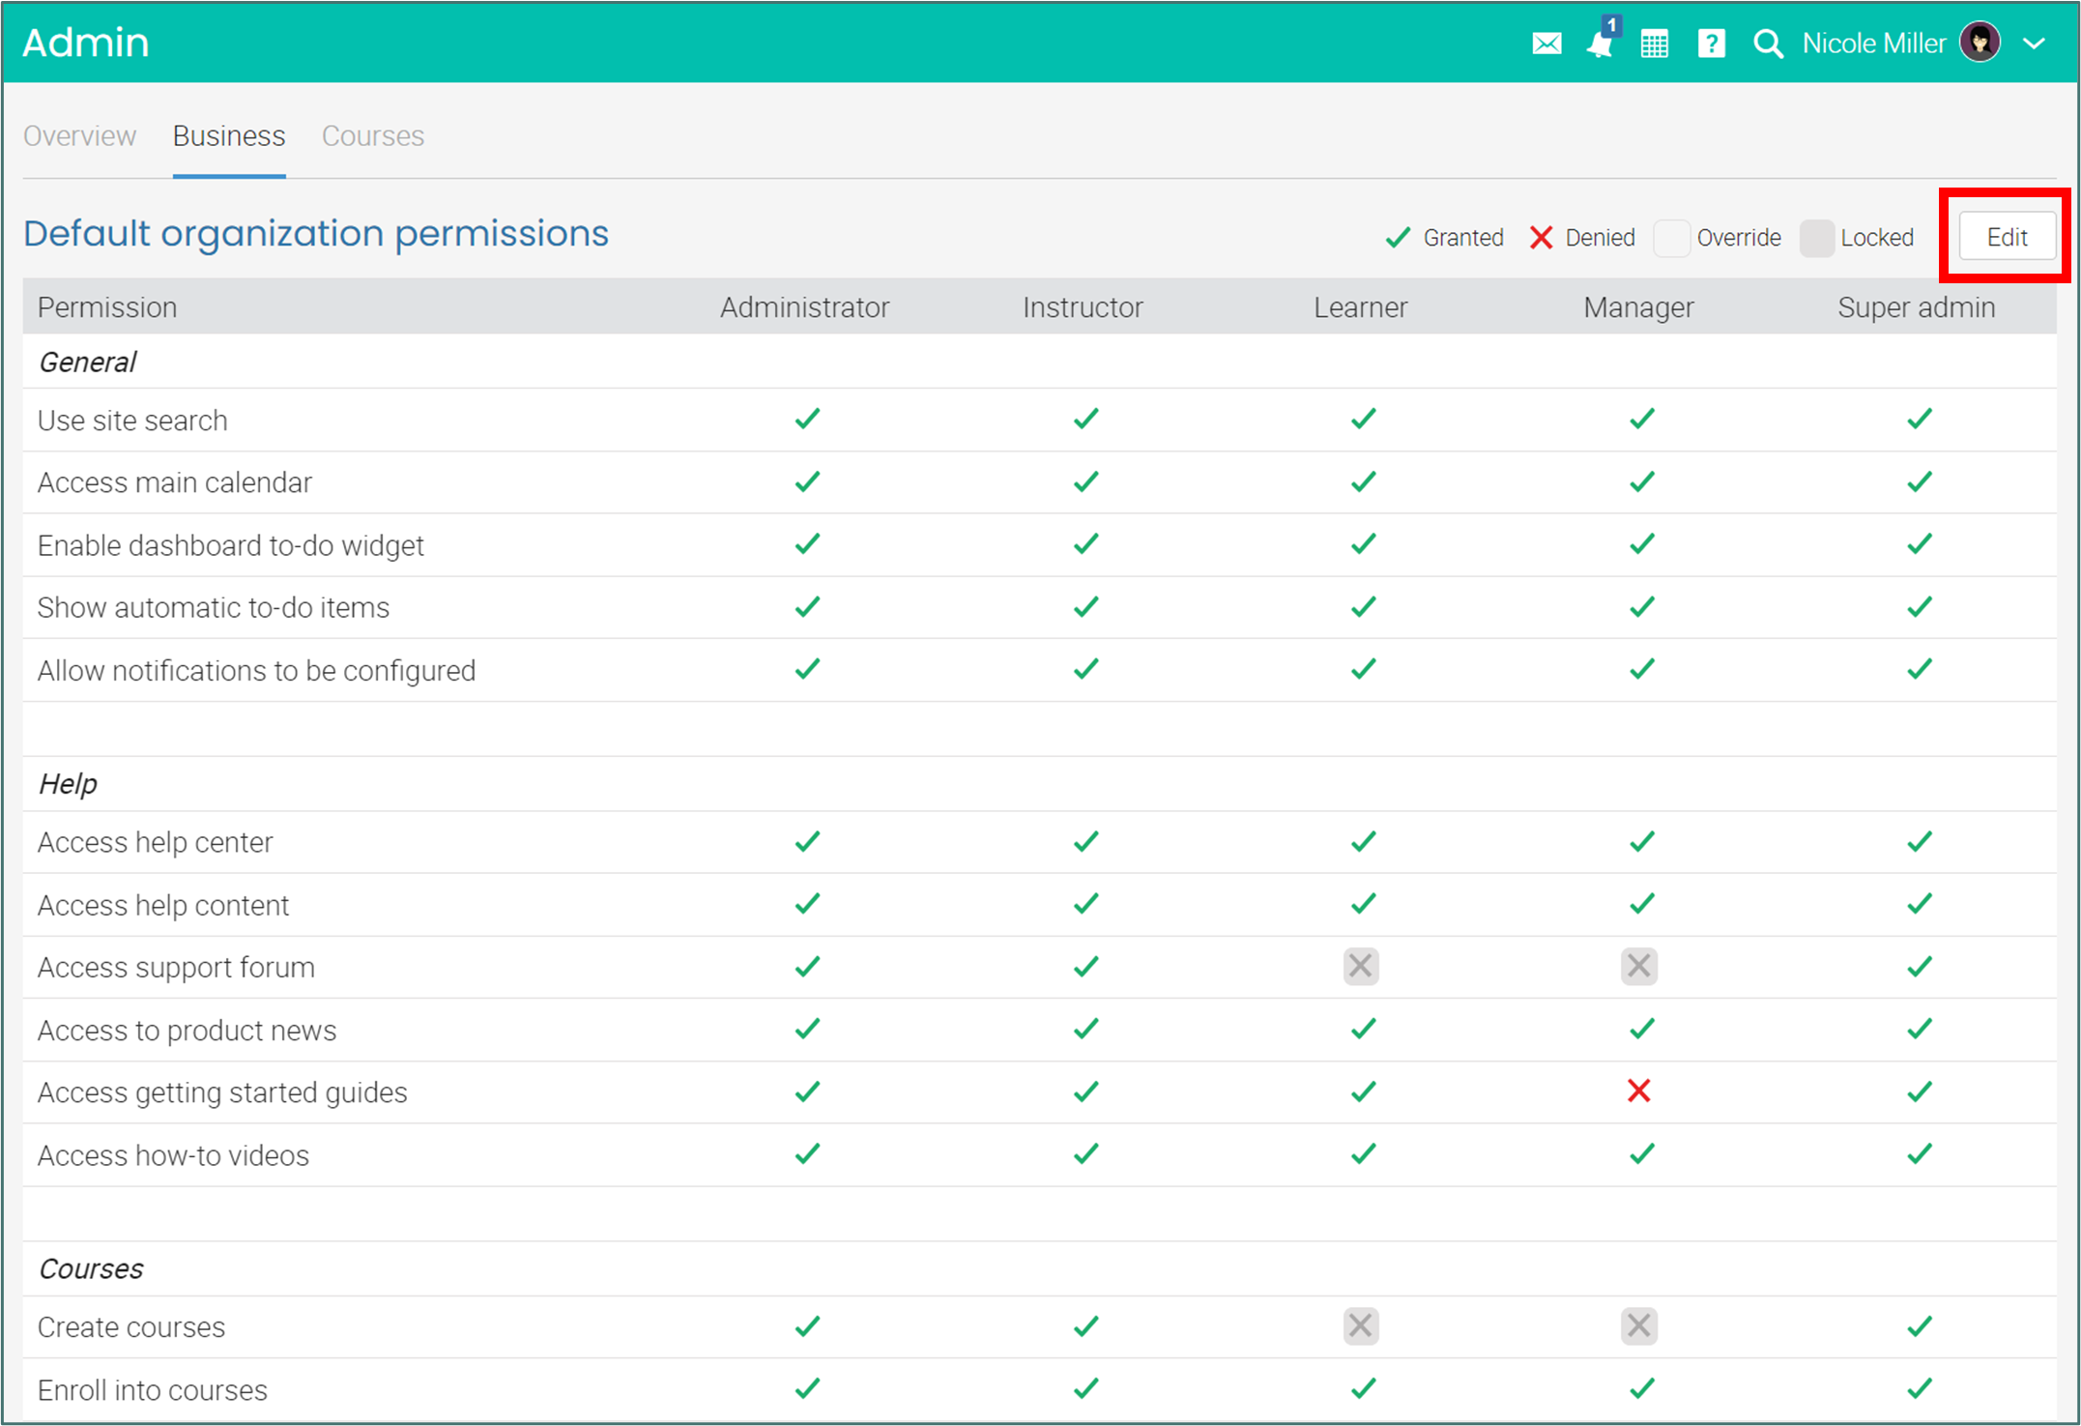
Task: Toggle Learner checkmark for Use site search
Action: [x=1363, y=420]
